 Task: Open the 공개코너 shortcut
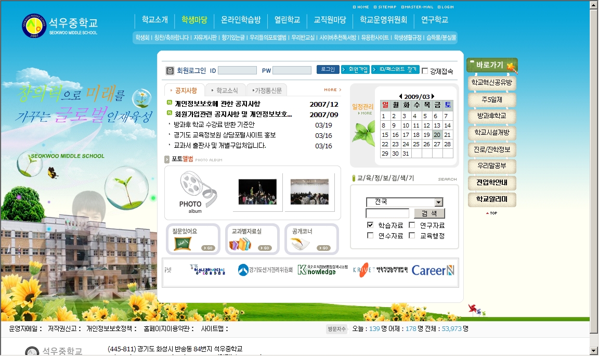(311, 239)
